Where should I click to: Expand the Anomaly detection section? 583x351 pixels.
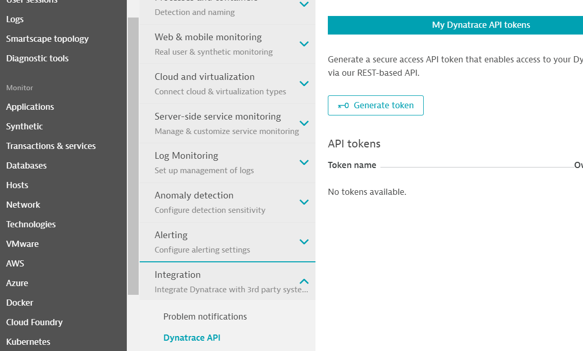(x=304, y=202)
